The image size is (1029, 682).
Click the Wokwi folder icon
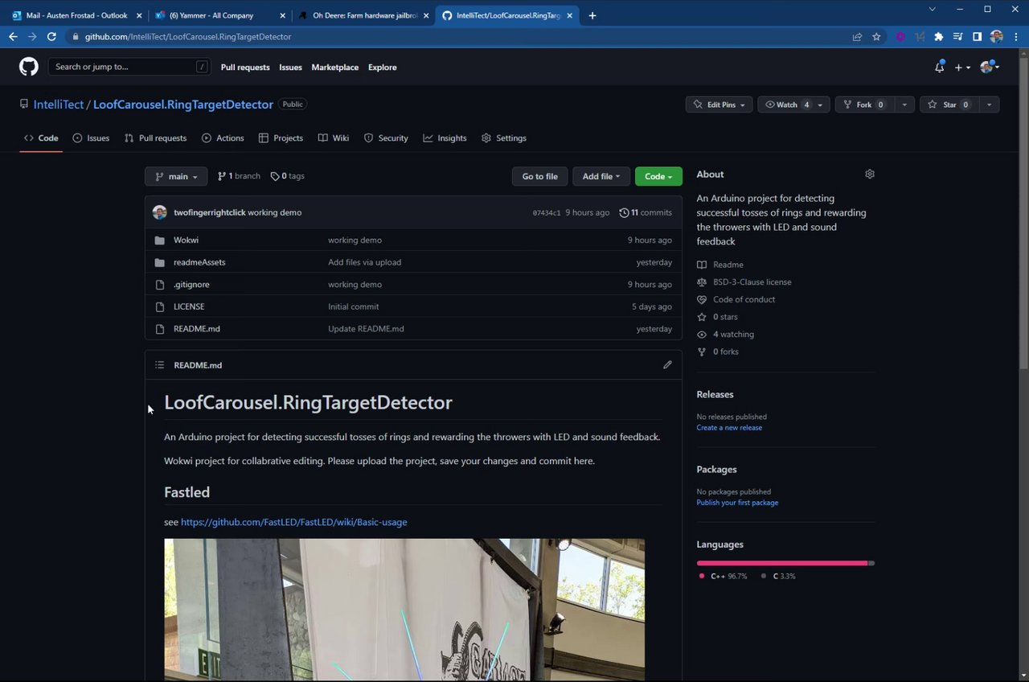[159, 240]
